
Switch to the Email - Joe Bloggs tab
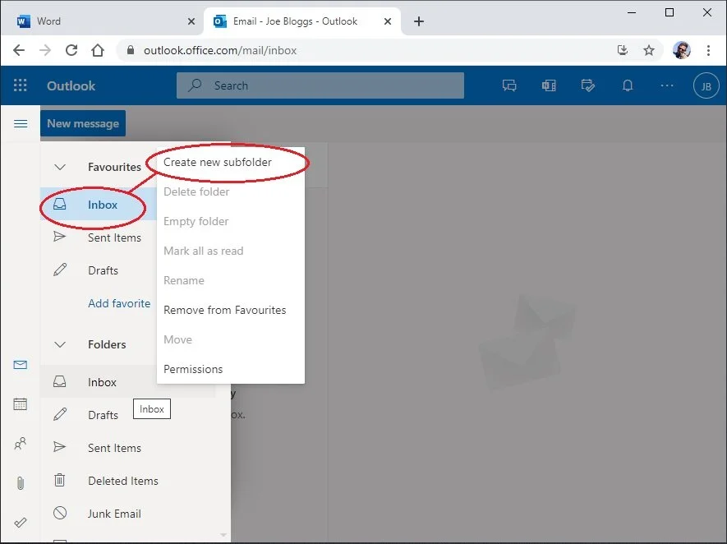click(302, 21)
